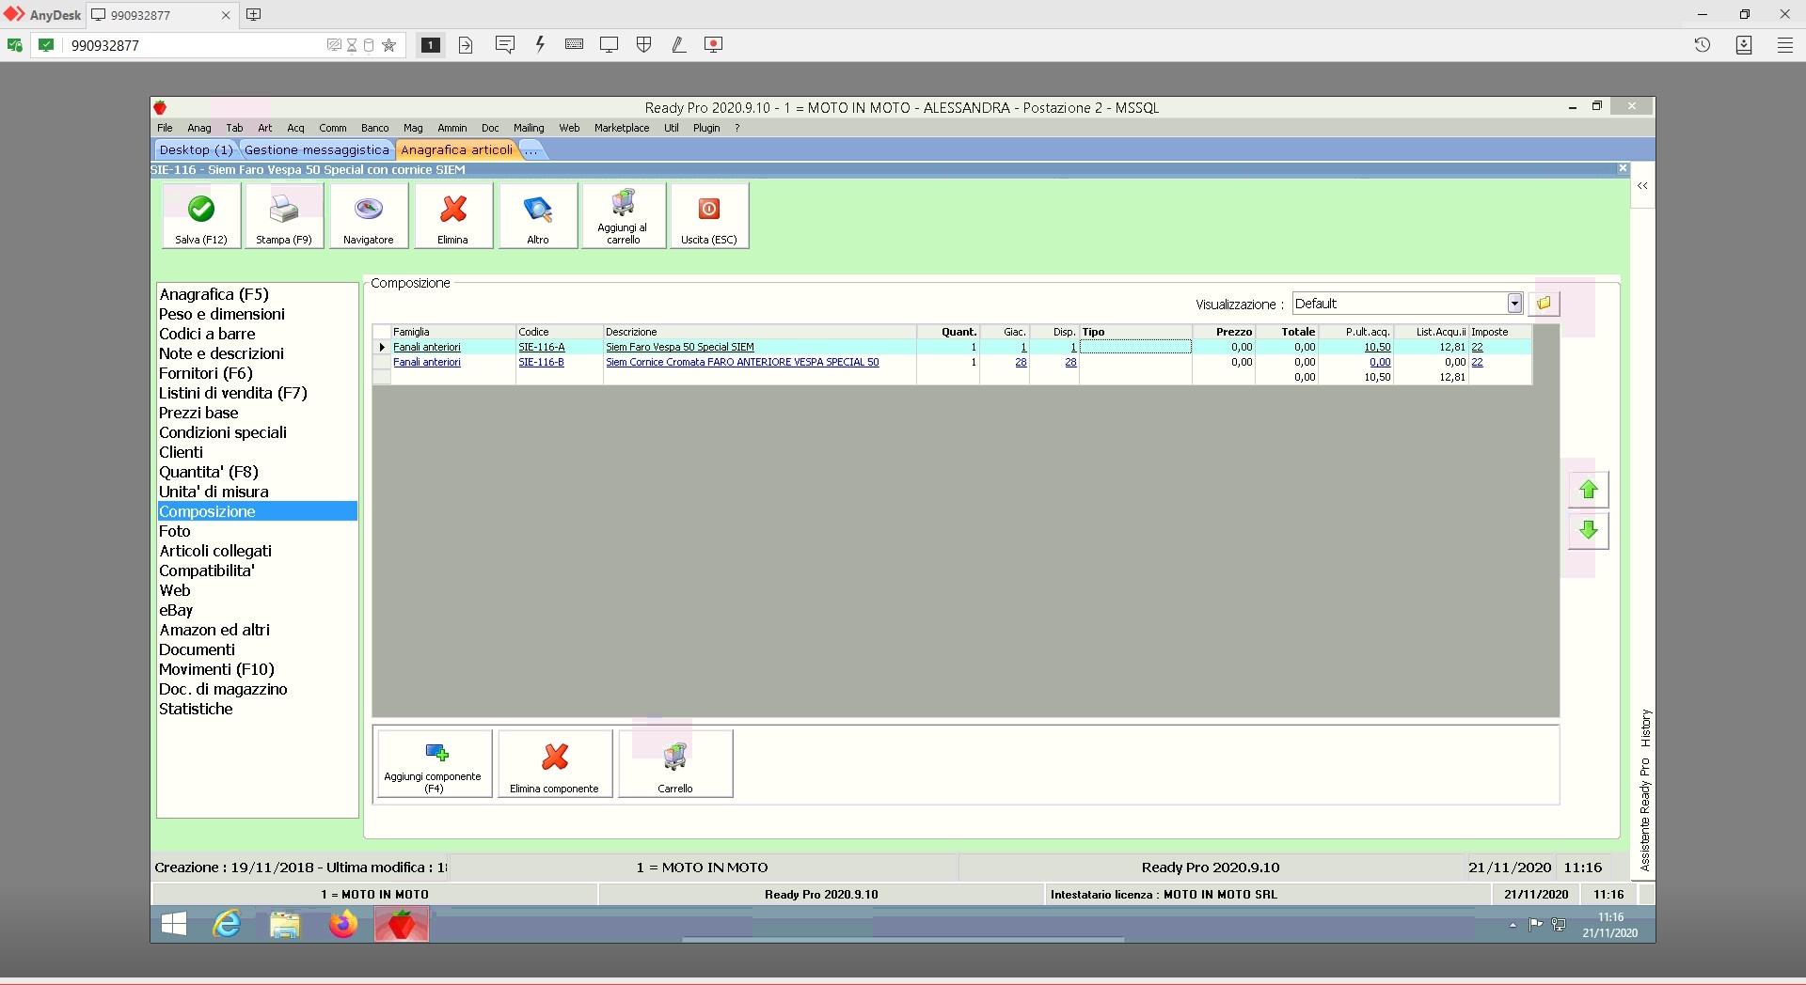Select Articoli collegati section
The image size is (1806, 985).
tap(215, 551)
